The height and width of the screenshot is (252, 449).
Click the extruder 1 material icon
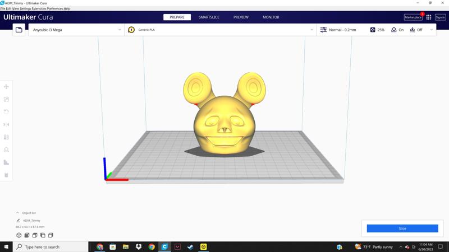[131, 30]
